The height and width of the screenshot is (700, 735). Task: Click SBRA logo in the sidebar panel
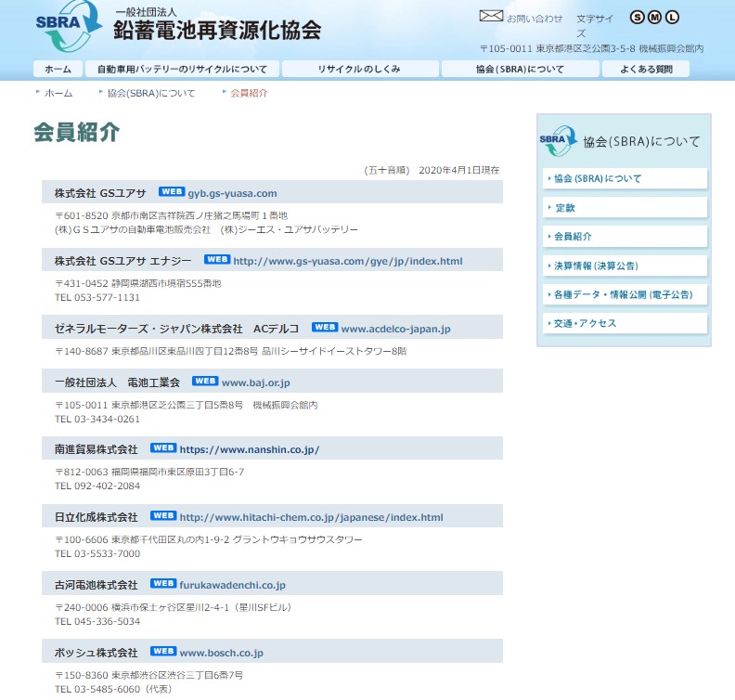[x=559, y=141]
